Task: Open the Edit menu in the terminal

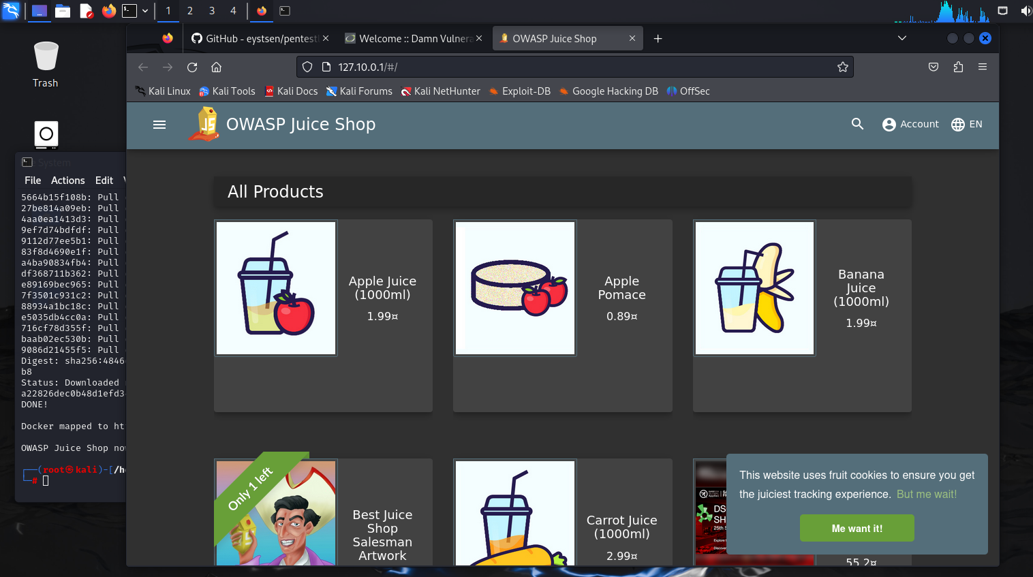Action: click(104, 181)
